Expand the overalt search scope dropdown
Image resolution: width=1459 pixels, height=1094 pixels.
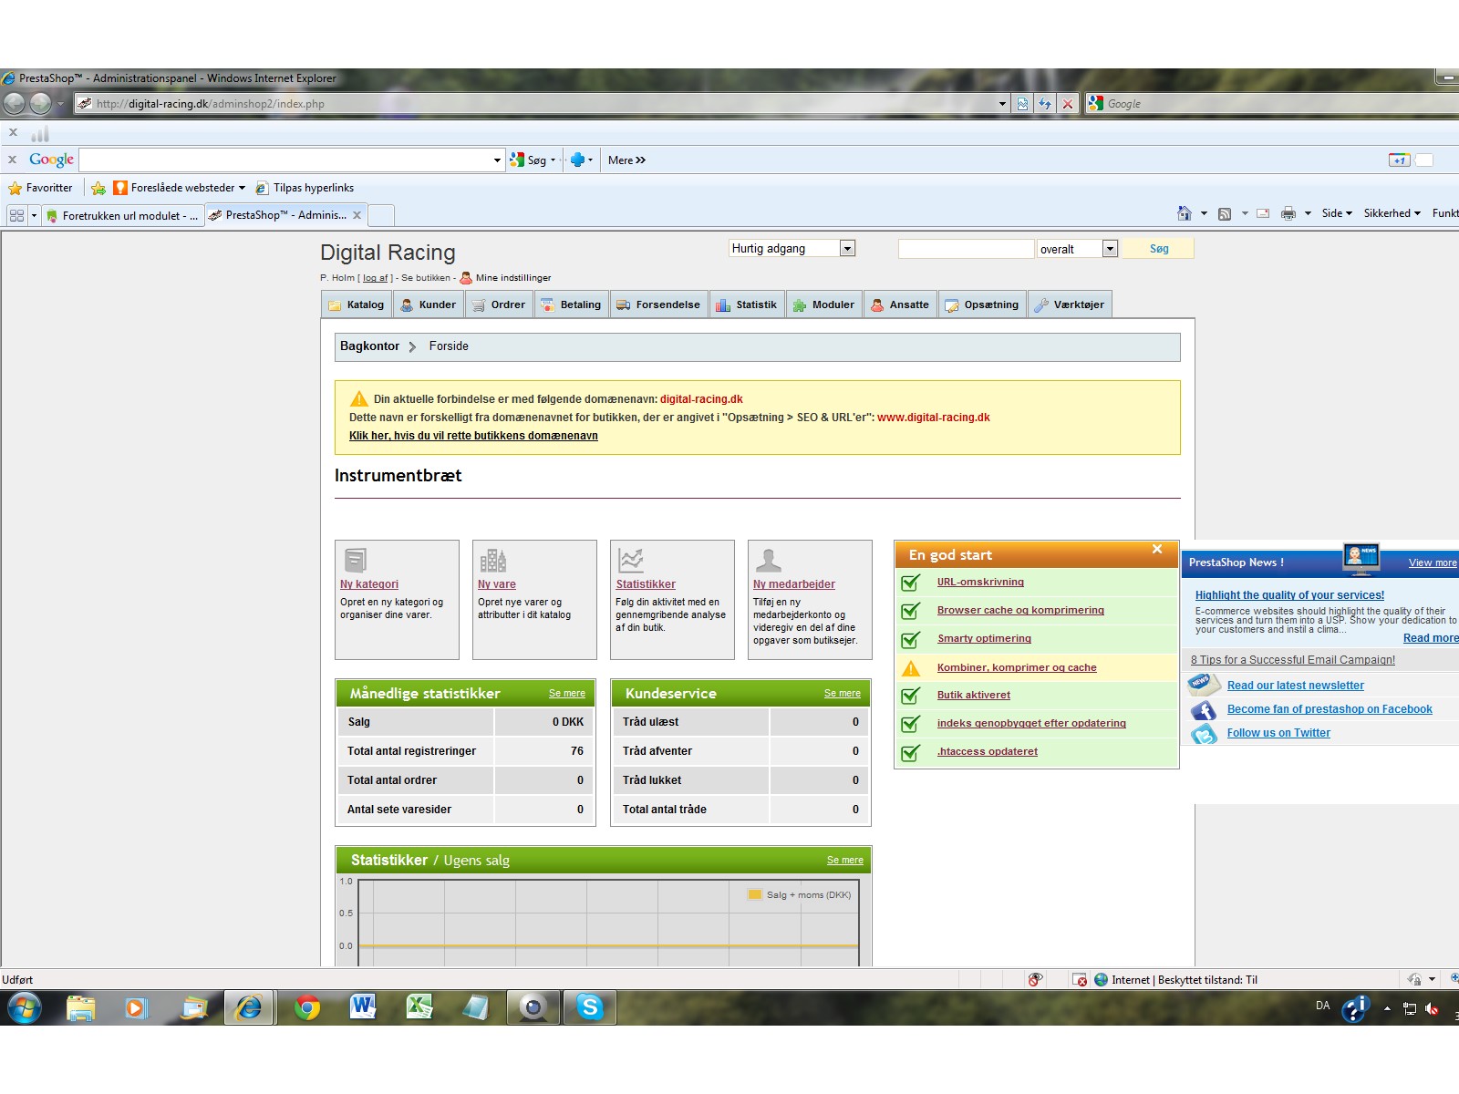[1110, 249]
